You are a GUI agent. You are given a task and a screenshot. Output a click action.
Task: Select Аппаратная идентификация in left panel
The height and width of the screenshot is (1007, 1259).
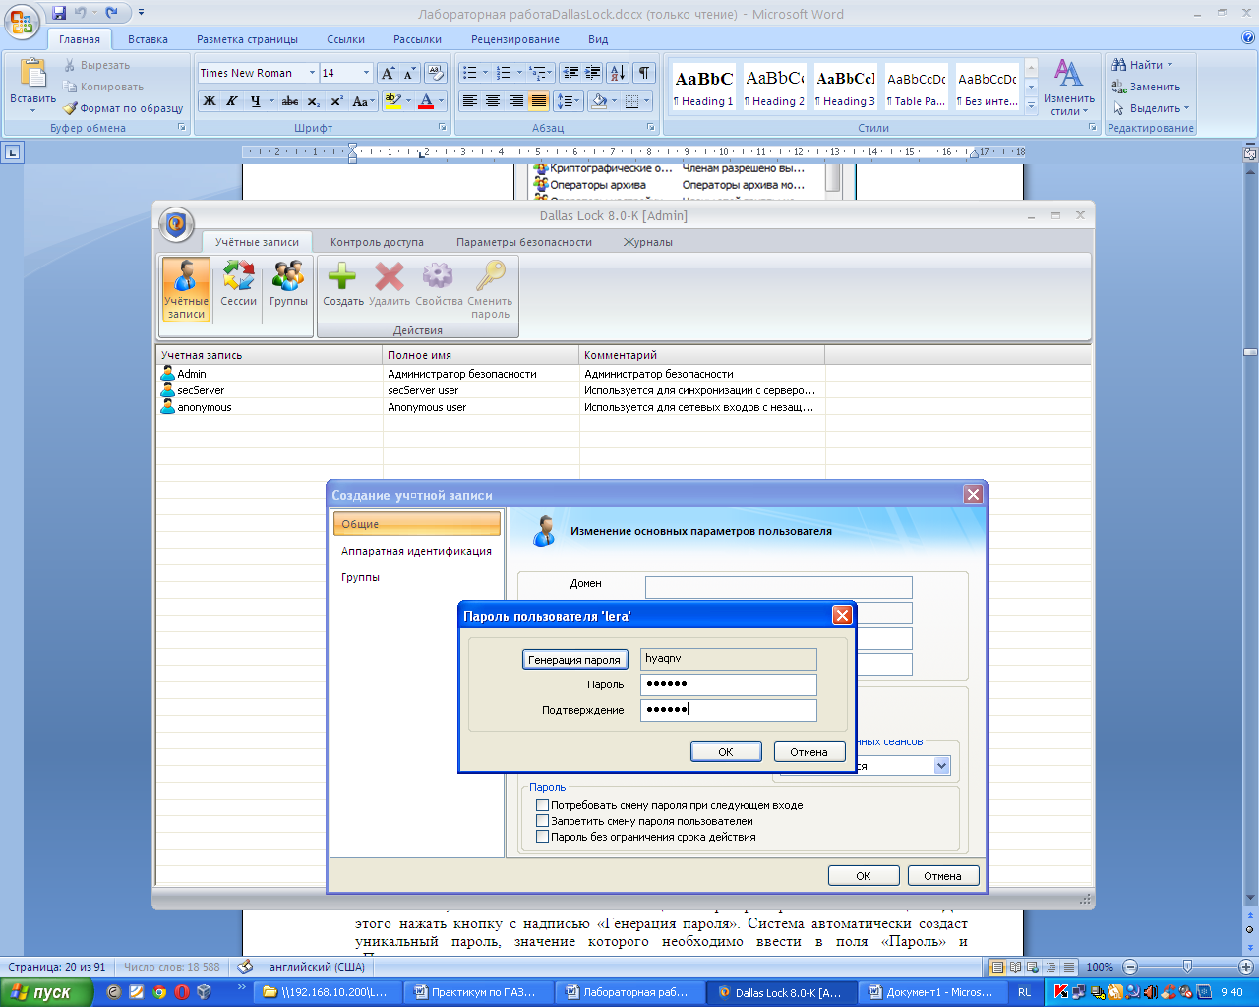[x=416, y=551]
